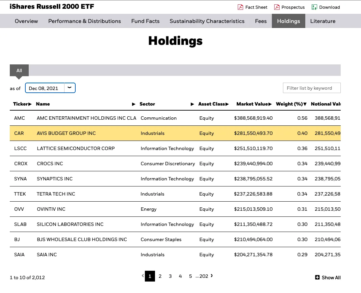
Task: Click the Prospectus link text
Action: click(293, 7)
